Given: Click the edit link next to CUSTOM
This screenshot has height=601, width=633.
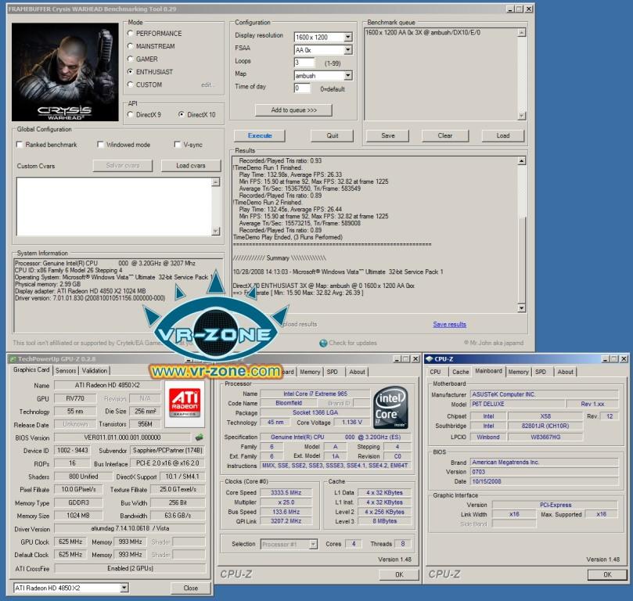Looking at the screenshot, I should click(207, 85).
